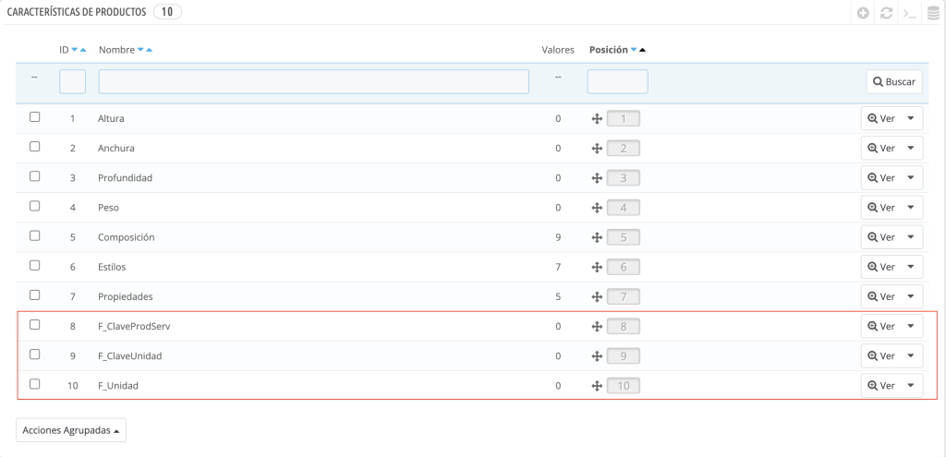Sort ID column ascending arrow
Image resolution: width=946 pixels, height=457 pixels.
[82, 50]
